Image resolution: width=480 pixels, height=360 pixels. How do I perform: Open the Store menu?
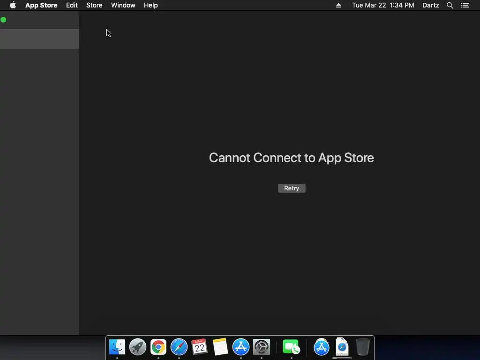(94, 5)
